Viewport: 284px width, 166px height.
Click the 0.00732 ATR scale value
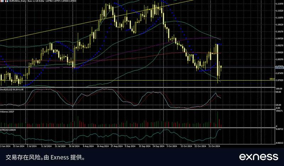click(280, 129)
